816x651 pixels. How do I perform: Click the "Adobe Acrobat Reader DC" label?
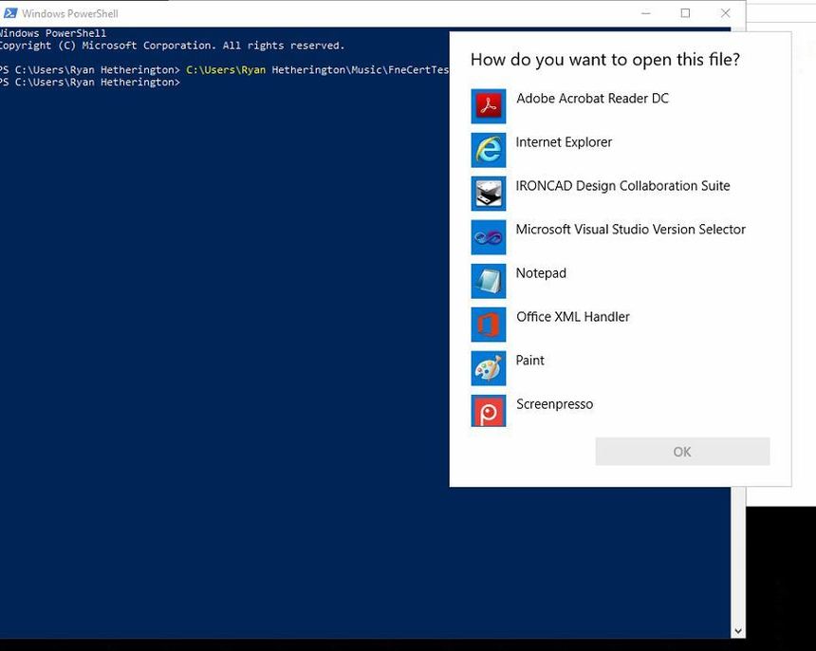click(592, 99)
